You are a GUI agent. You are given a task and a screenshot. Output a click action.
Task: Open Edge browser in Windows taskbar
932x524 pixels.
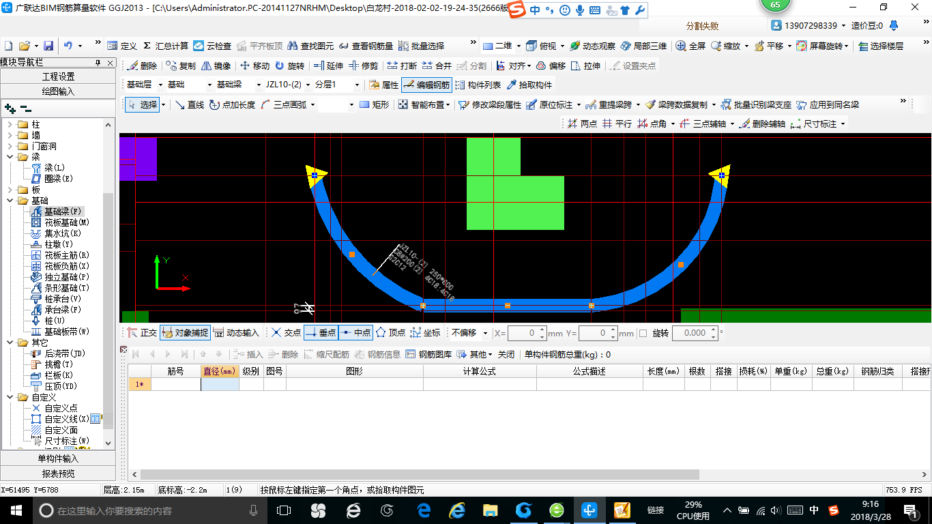[423, 510]
